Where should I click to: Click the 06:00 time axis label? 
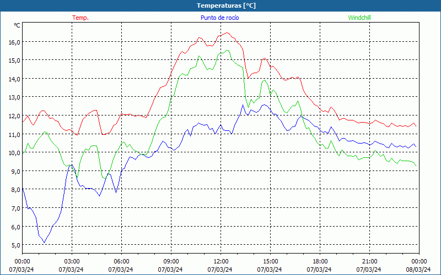click(121, 262)
